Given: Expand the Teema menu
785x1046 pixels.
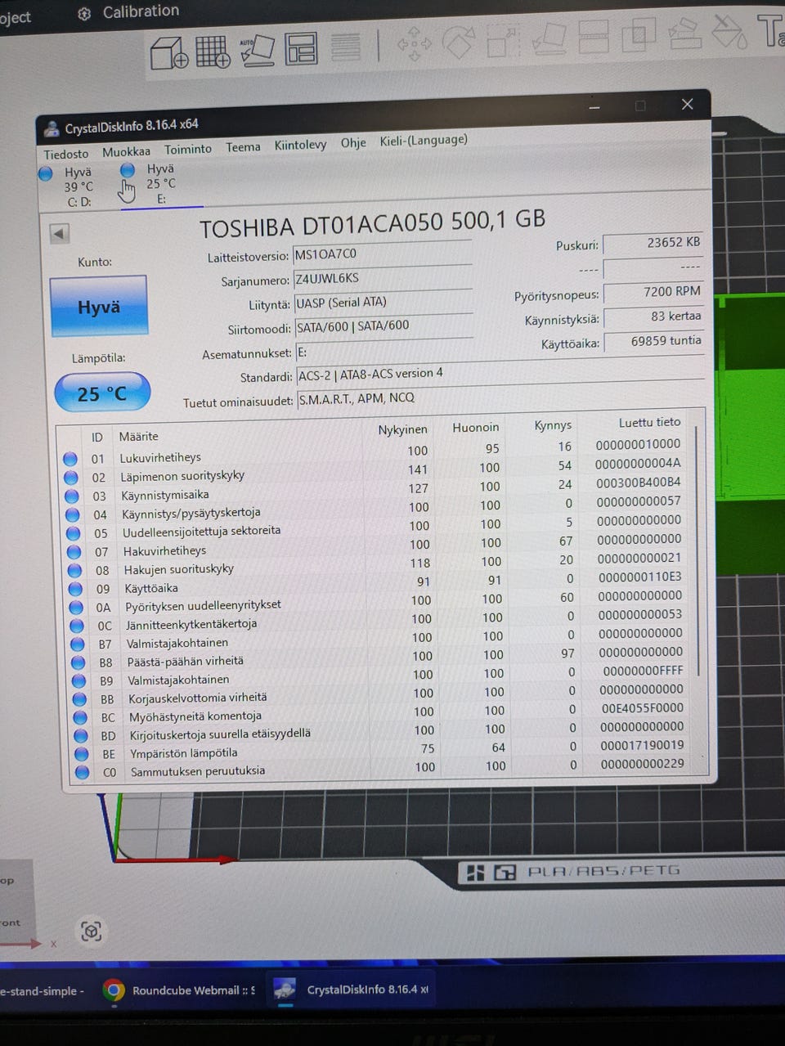Looking at the screenshot, I should pos(243,147).
